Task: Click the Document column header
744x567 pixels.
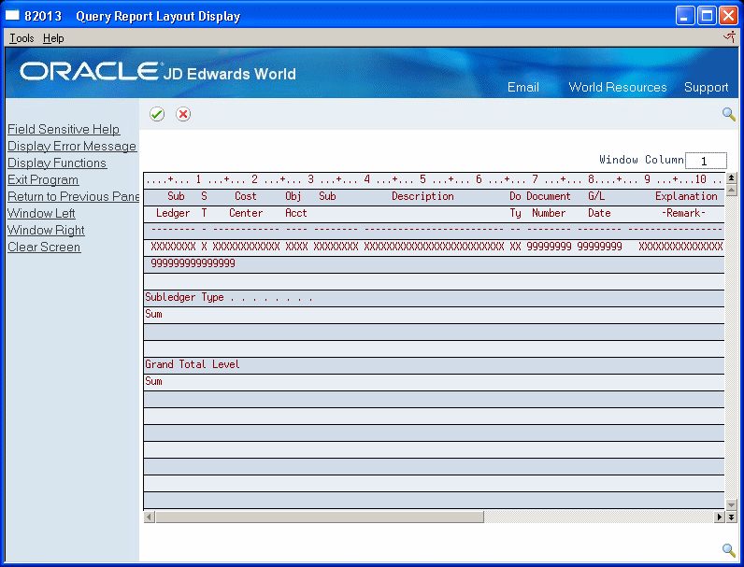Action: click(549, 196)
